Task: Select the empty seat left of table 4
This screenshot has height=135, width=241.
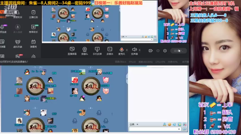Action: pos(75,121)
